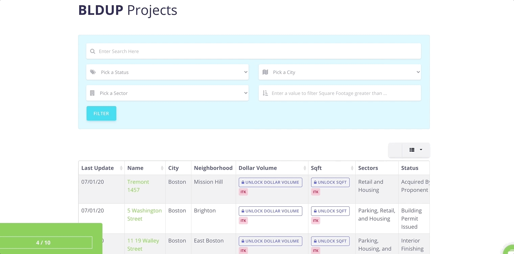The width and height of the screenshot is (514, 254).
Task: Unlock Dollar Volume for Tremont 1457
Action: click(x=271, y=182)
